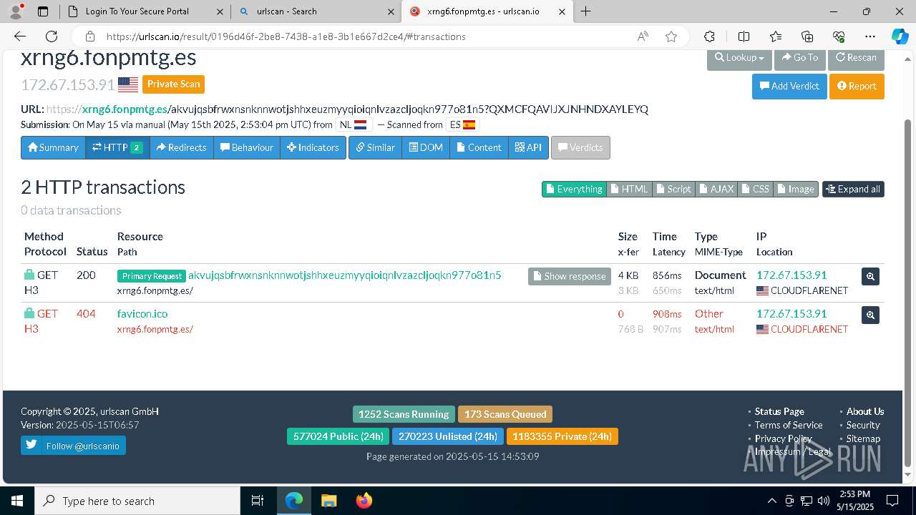916x515 pixels.
Task: Open the Collections icon
Action: coord(807,36)
